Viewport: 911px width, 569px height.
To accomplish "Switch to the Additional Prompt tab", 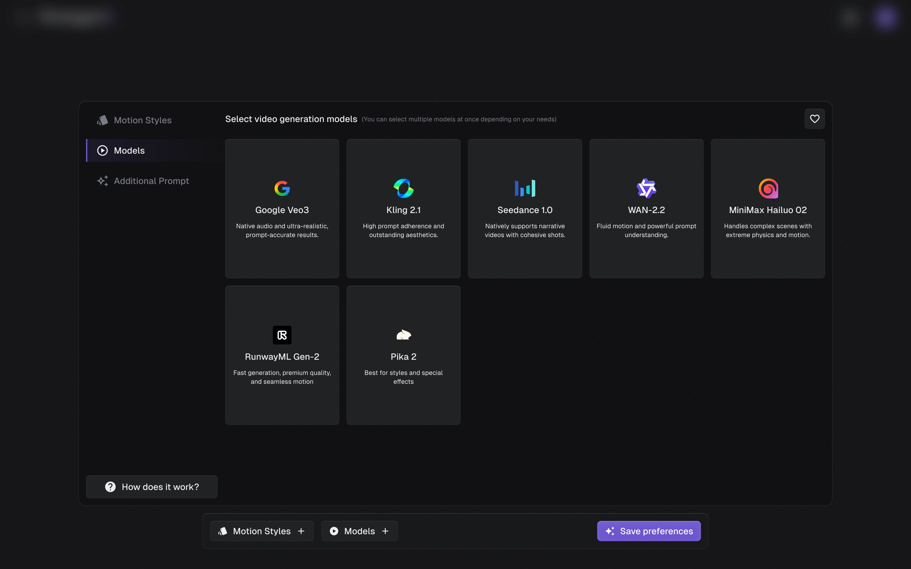I will (151, 181).
